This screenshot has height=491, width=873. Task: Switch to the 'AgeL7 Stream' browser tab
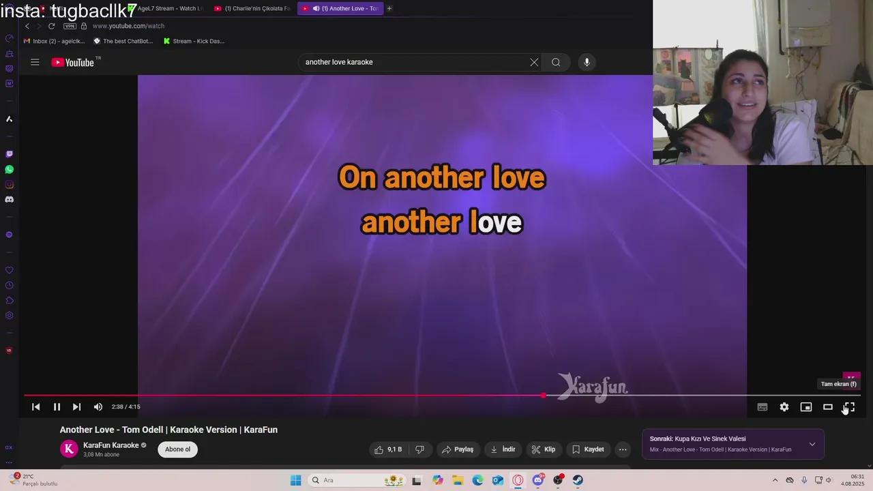coord(166,8)
